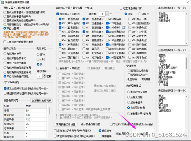Tick the 边查询边保存(慢) checkbox
This screenshot has height=141, width=191.
click(121, 8)
